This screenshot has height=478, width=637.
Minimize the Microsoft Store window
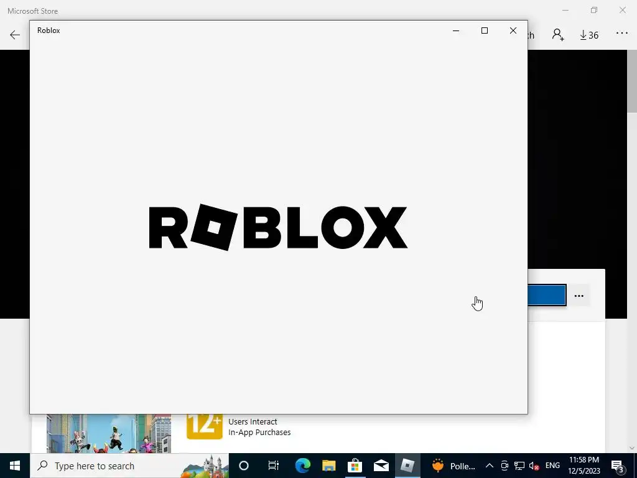[x=565, y=10]
